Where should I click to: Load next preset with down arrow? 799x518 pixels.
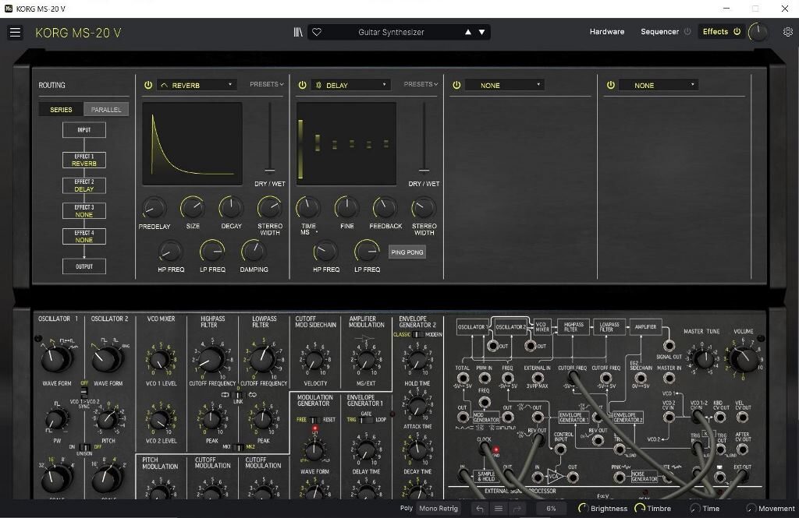click(x=481, y=32)
